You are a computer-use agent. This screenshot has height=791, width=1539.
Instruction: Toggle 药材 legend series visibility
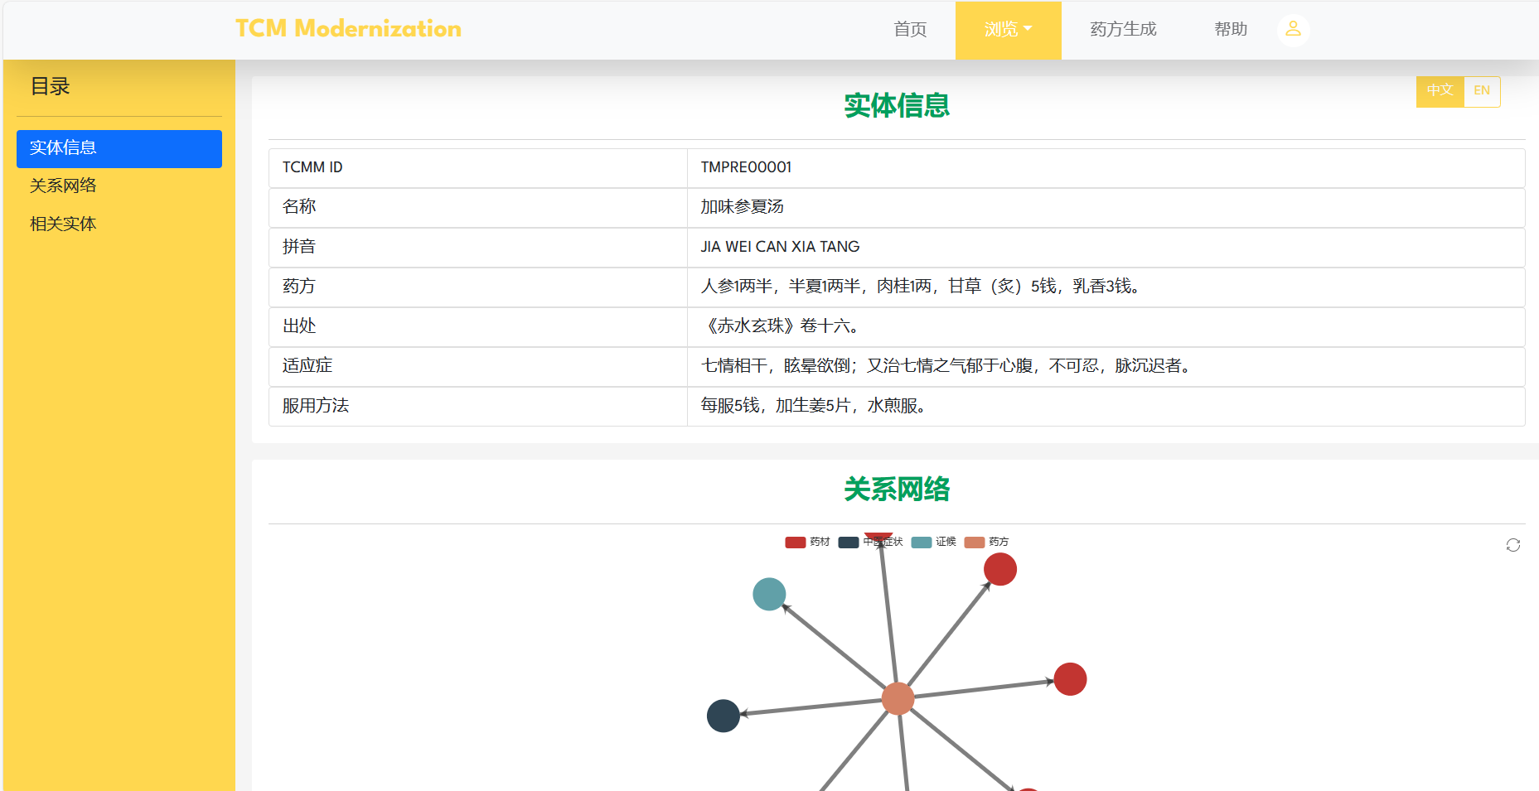(796, 543)
